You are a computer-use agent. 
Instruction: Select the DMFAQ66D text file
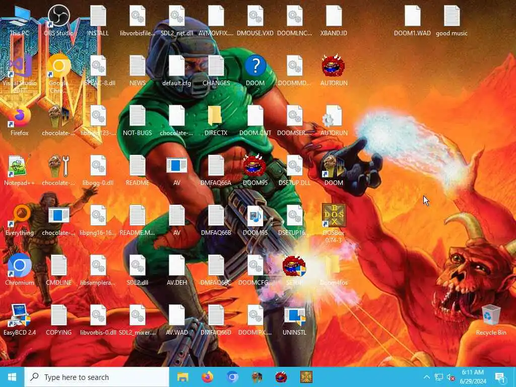[x=216, y=320]
